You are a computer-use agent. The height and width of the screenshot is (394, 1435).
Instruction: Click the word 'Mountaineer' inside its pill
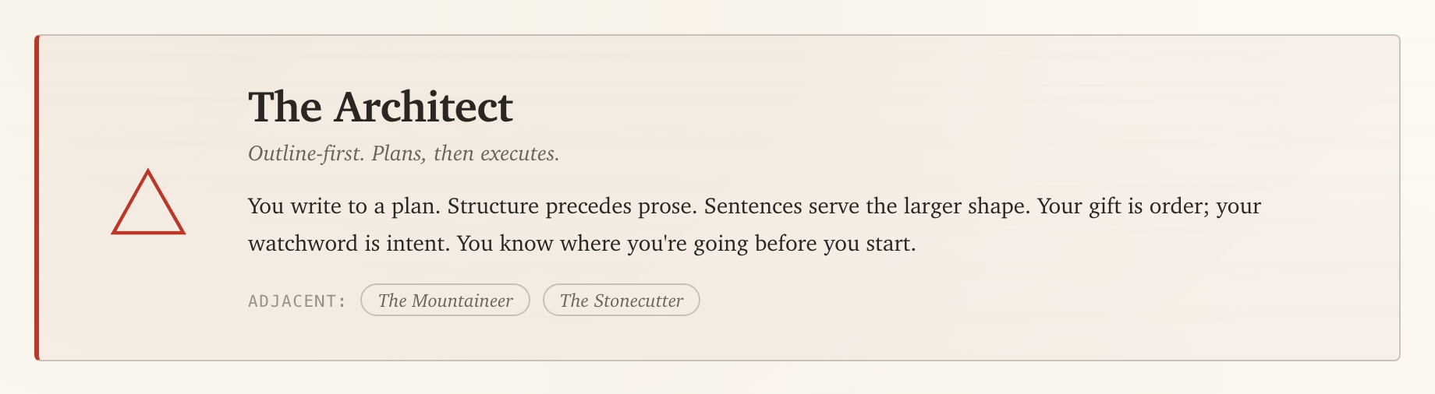[462, 301]
